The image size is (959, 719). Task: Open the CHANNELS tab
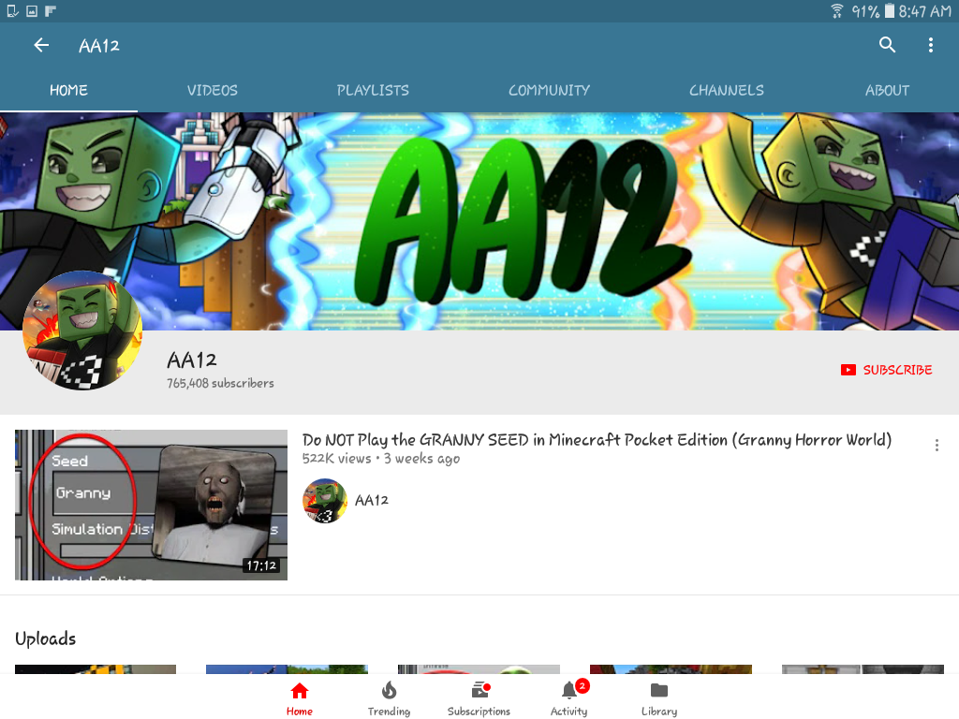[726, 91]
